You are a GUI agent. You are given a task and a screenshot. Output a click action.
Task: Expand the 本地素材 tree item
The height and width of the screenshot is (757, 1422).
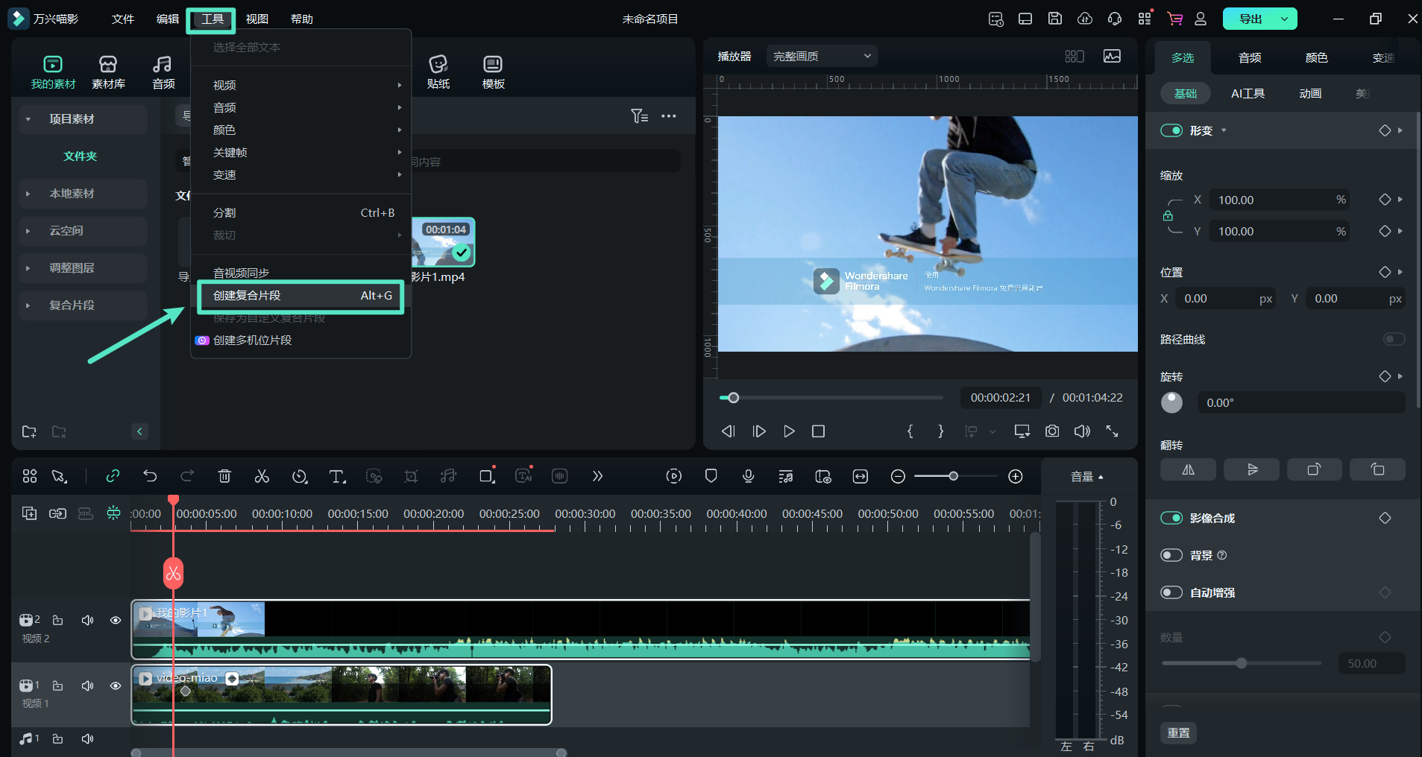tap(28, 194)
